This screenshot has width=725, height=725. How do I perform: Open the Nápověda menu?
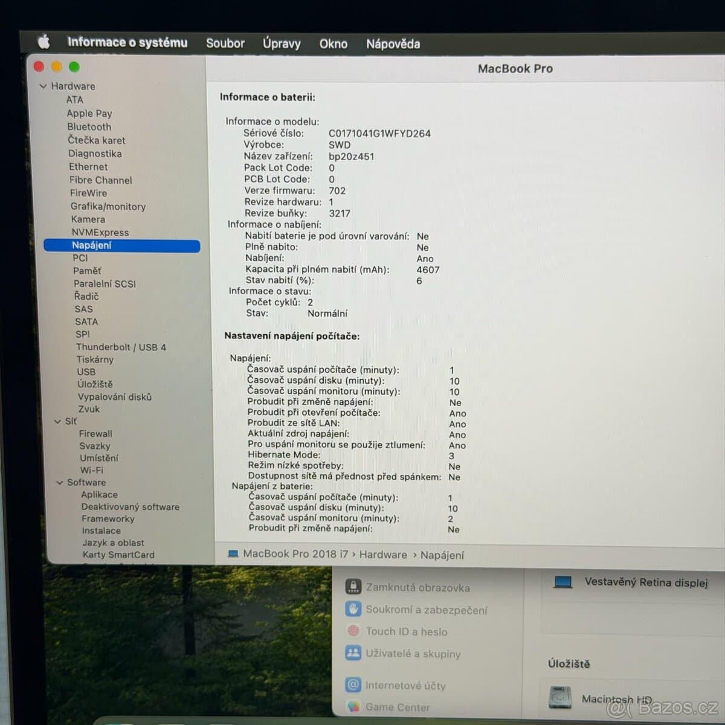click(393, 44)
